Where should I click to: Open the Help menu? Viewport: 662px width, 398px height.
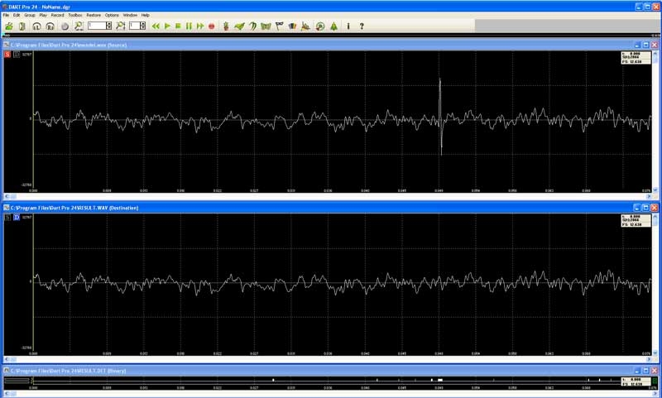[x=146, y=15]
